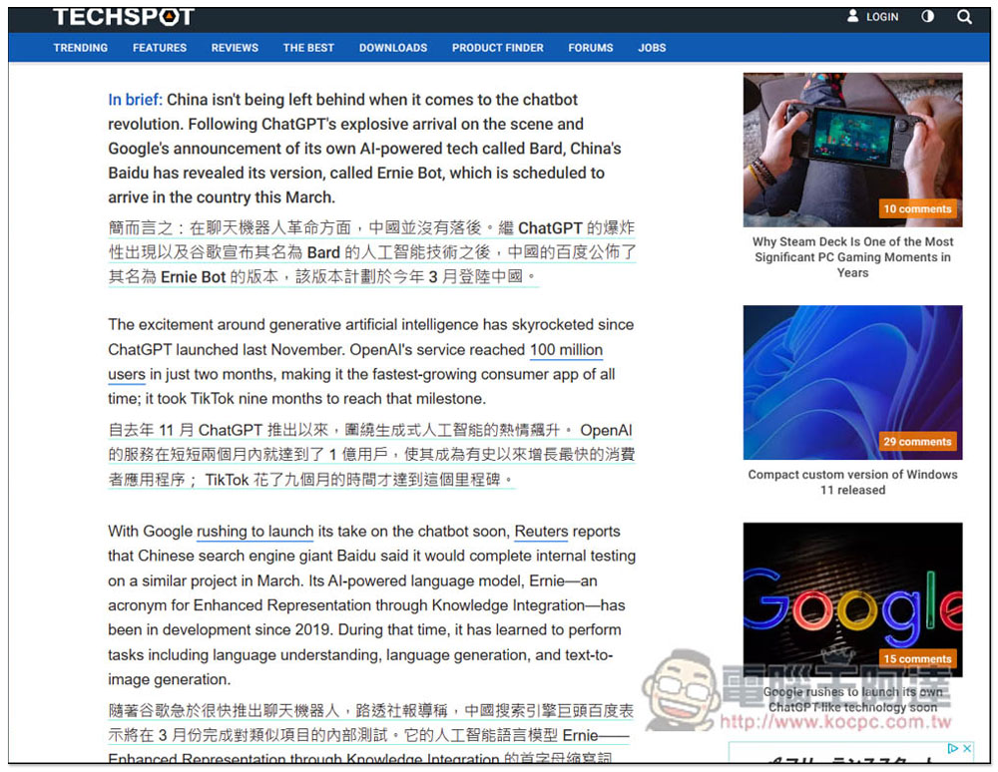This screenshot has height=772, width=998.
Task: Read 'Why Steam Deck Is One of the Most Significant' article
Action: click(852, 257)
